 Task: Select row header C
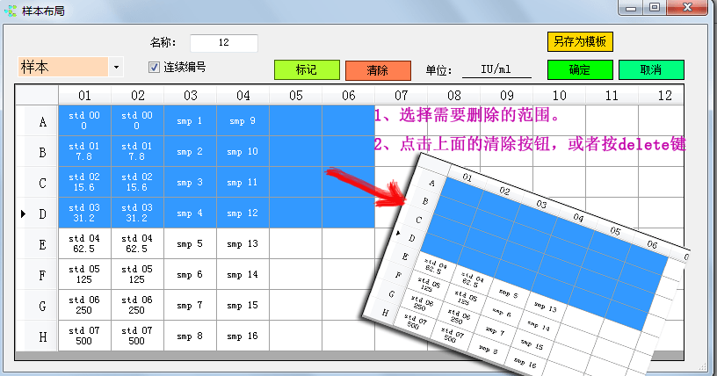pos(37,183)
